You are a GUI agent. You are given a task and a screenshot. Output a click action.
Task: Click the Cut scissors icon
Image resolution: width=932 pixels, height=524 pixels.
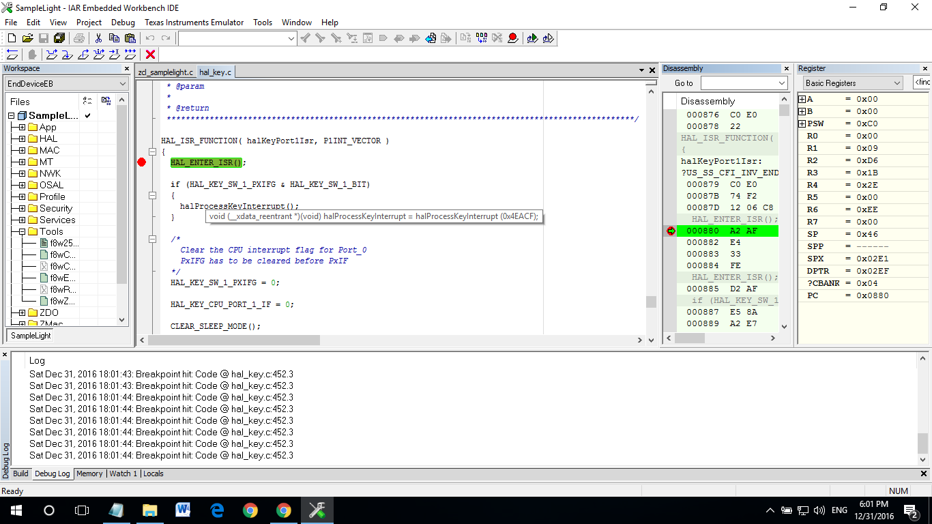98,38
